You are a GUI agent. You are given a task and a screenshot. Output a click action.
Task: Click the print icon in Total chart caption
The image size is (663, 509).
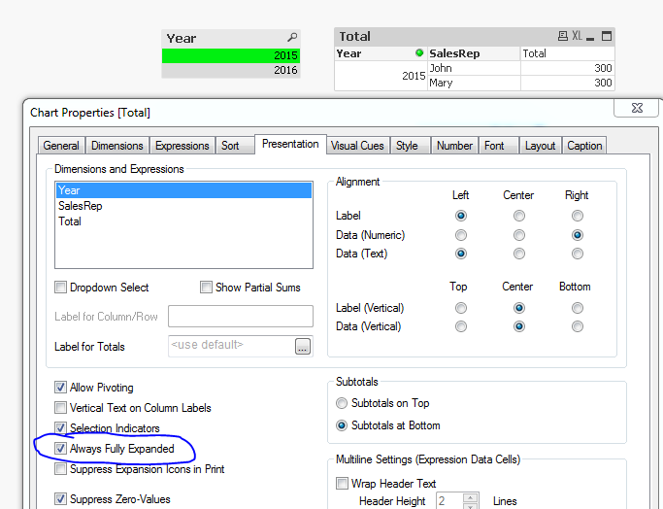pyautogui.click(x=562, y=36)
